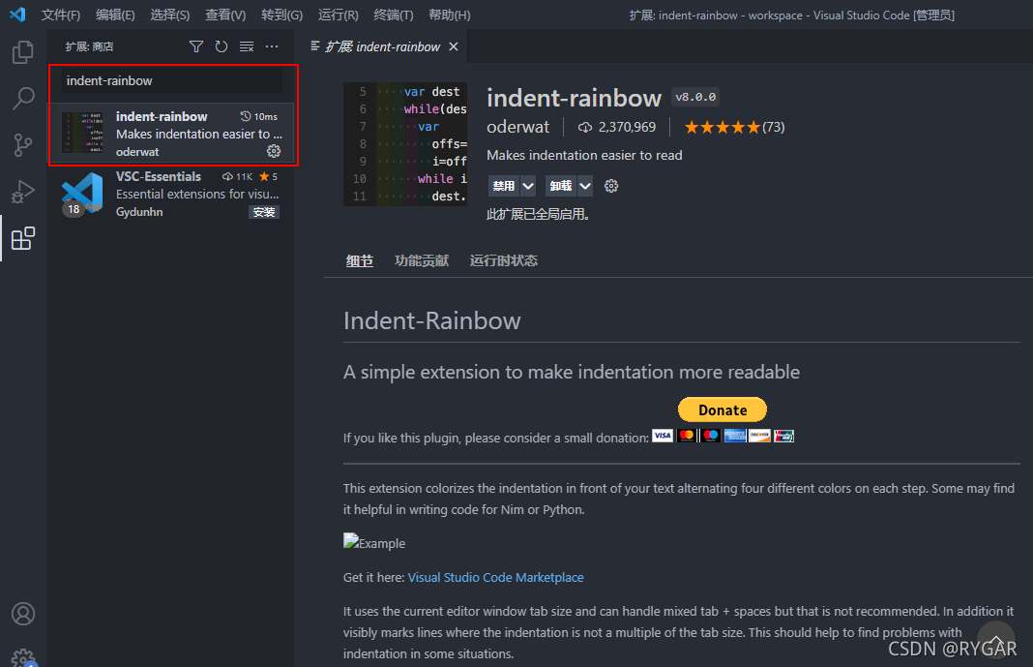Click the oderwat publisher name in header
Screen dimensions: 1033x667
[x=517, y=127]
